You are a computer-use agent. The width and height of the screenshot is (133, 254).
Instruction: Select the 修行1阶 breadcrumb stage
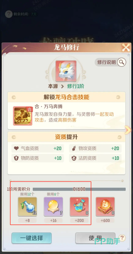coord(76,86)
